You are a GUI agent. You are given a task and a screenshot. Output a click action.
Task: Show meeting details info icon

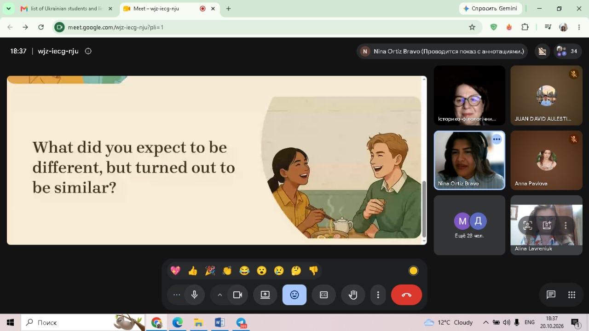point(88,51)
